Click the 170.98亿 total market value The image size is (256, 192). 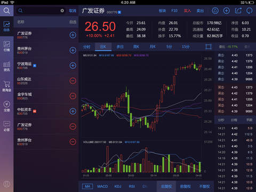(x=214, y=23)
